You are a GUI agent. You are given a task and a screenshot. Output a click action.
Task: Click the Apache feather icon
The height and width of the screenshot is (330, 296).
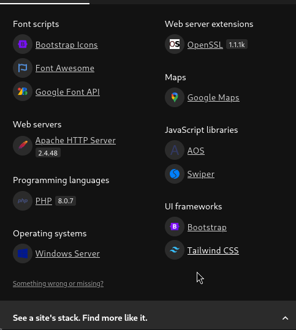click(23, 146)
